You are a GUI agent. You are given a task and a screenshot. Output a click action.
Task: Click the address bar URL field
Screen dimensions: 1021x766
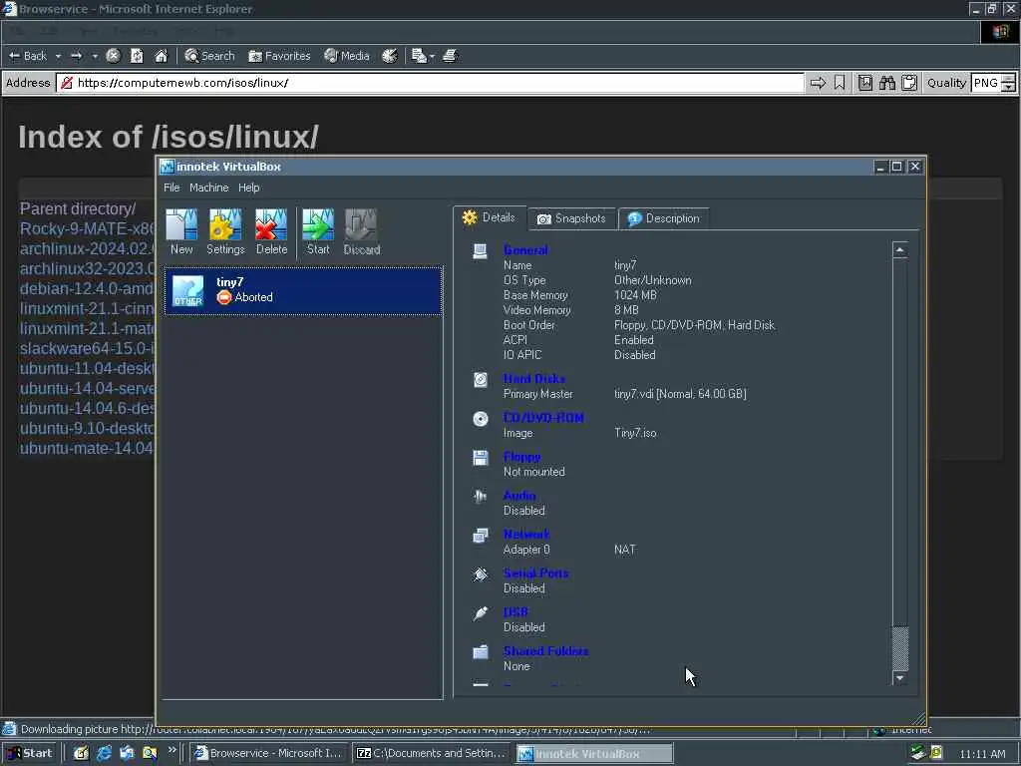[x=430, y=83]
